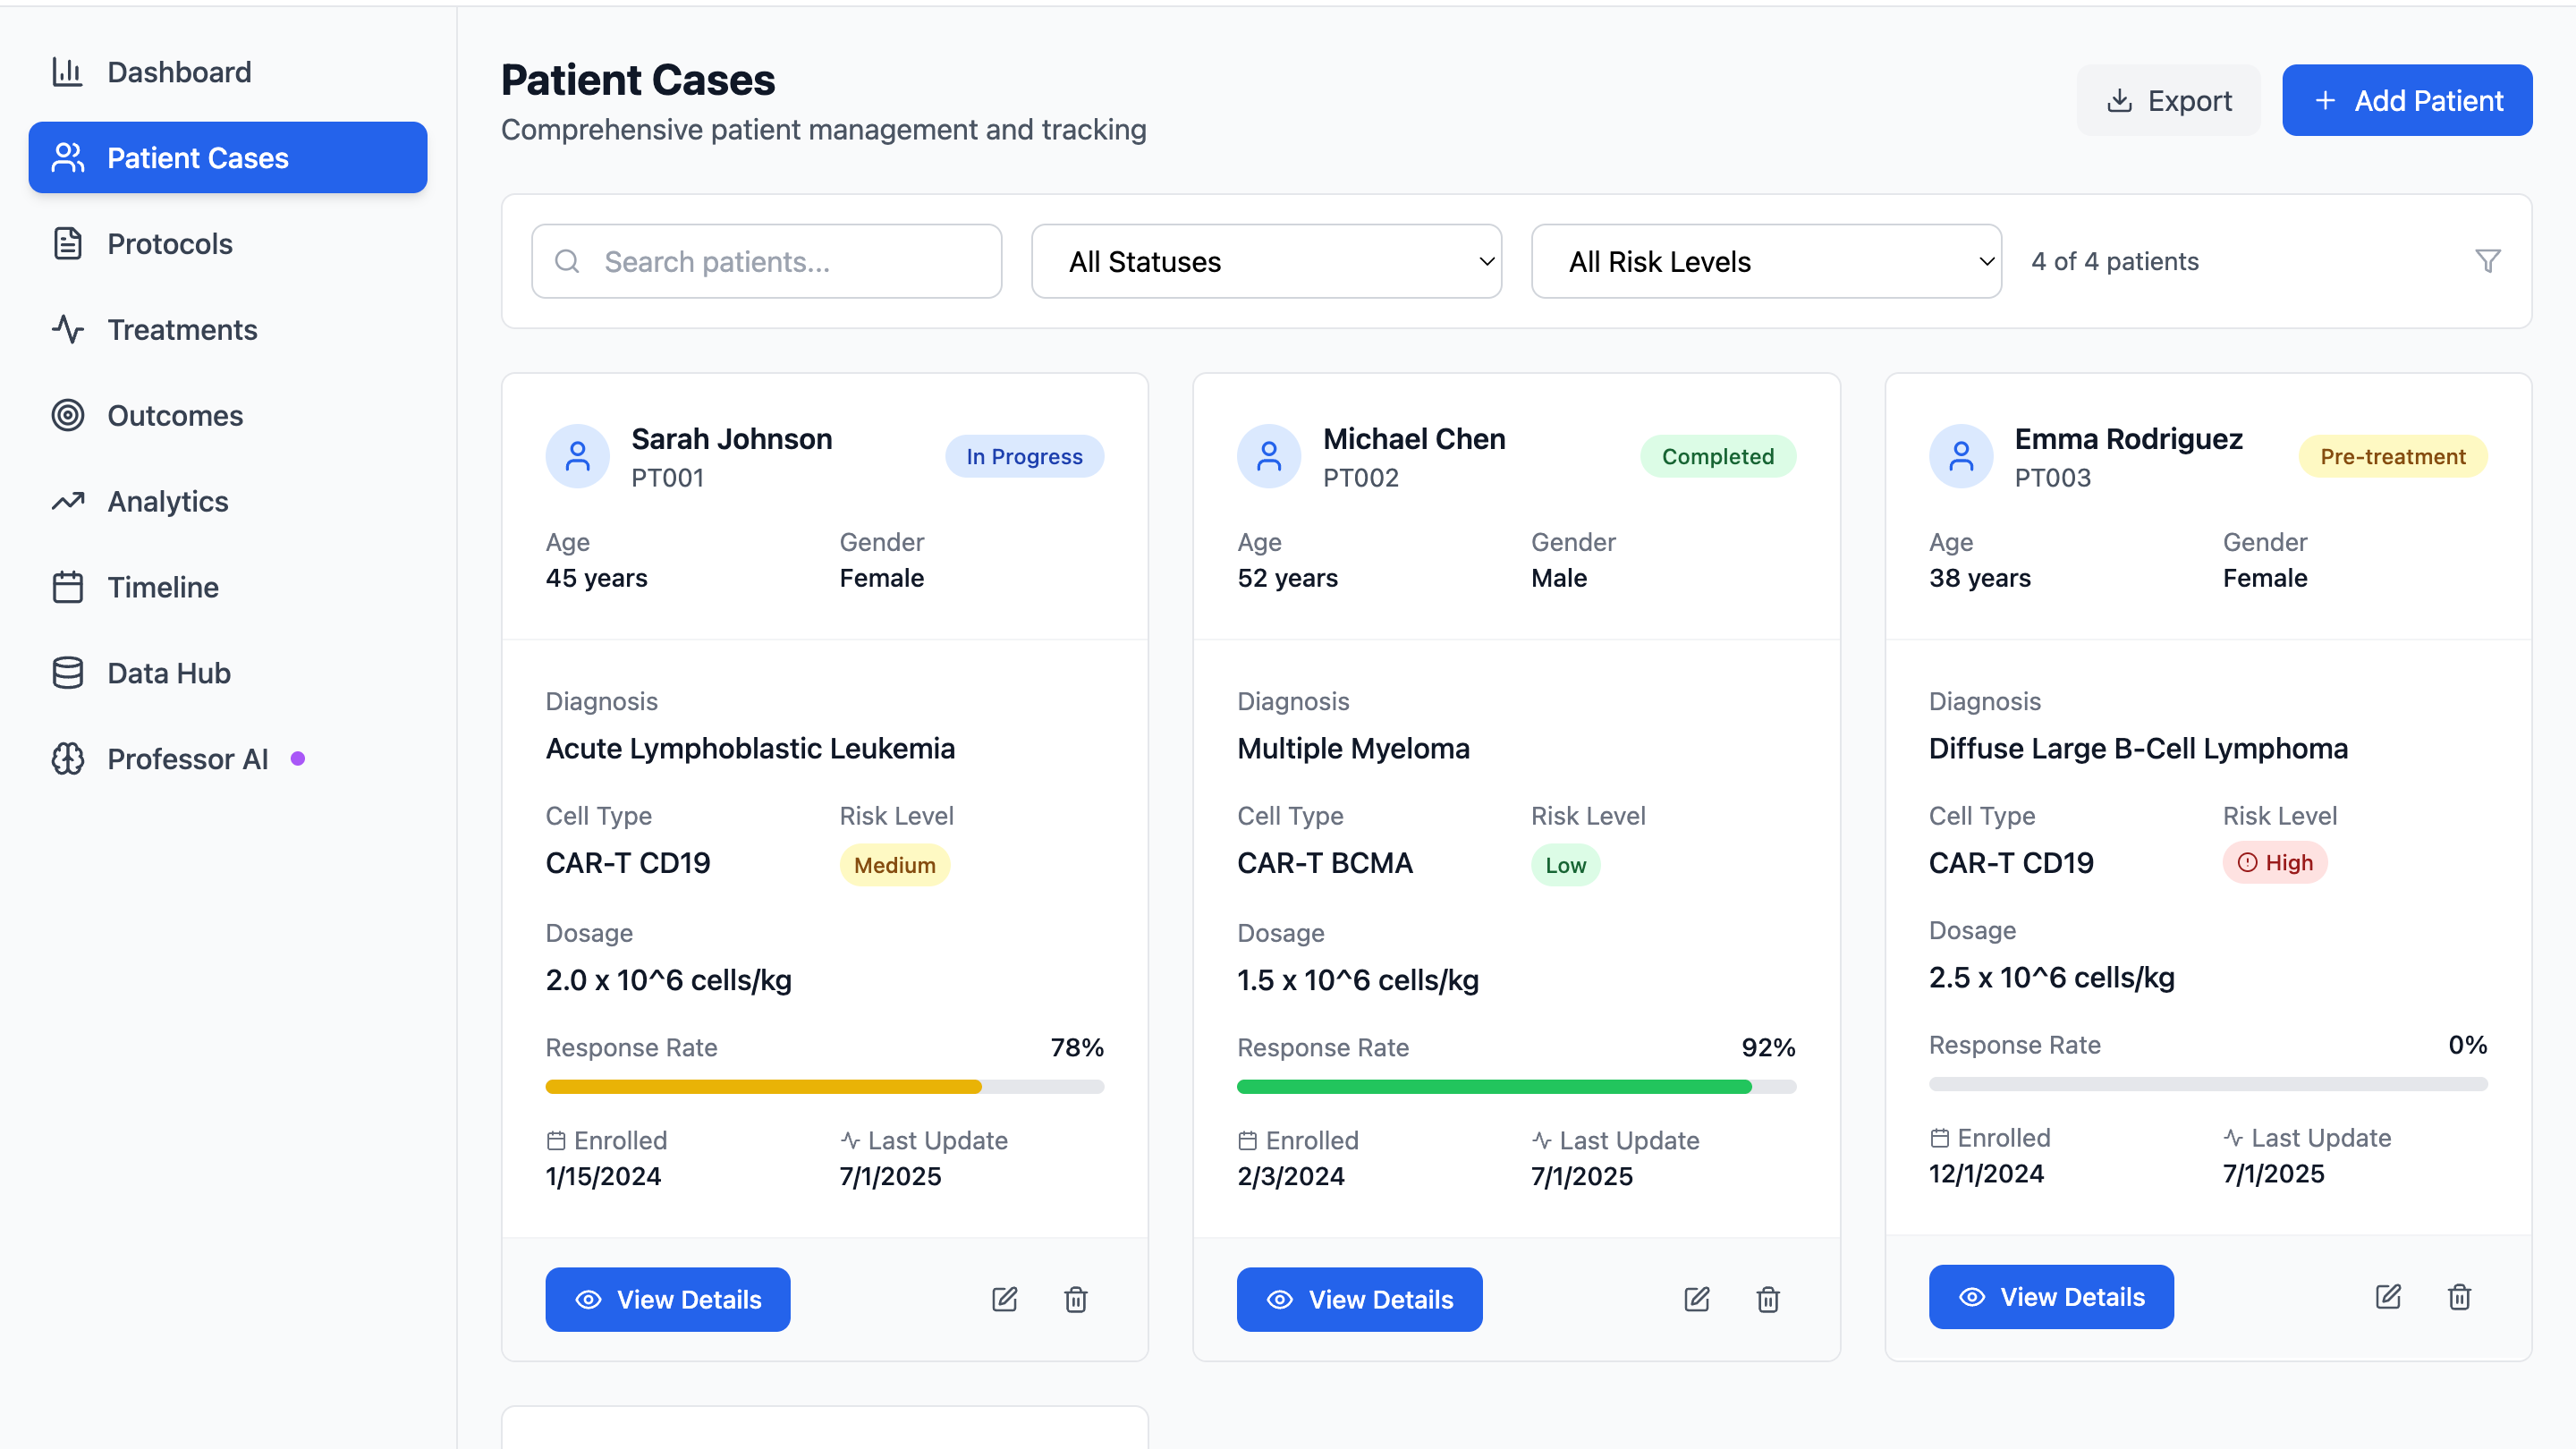Click Emma Rodriguez's trash icon
2576x1449 pixels.
2459,1296
